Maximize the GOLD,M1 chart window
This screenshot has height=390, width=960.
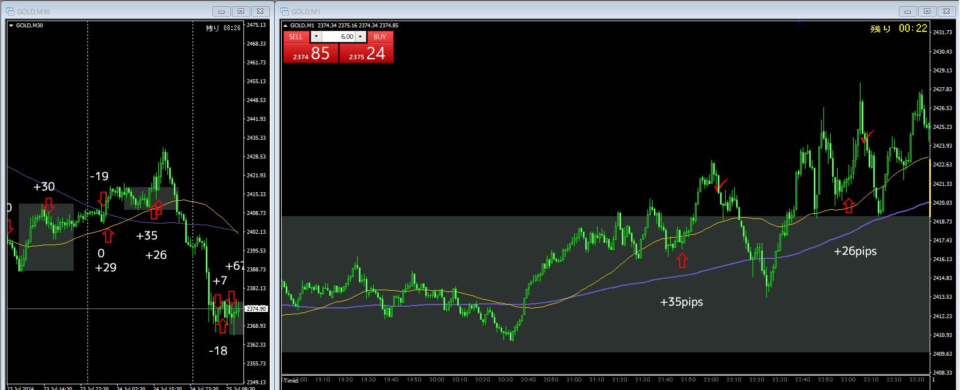[x=927, y=11]
